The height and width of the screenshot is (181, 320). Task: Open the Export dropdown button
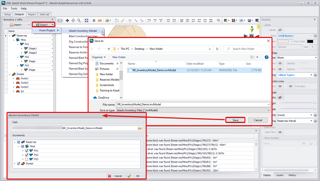coord(44,25)
